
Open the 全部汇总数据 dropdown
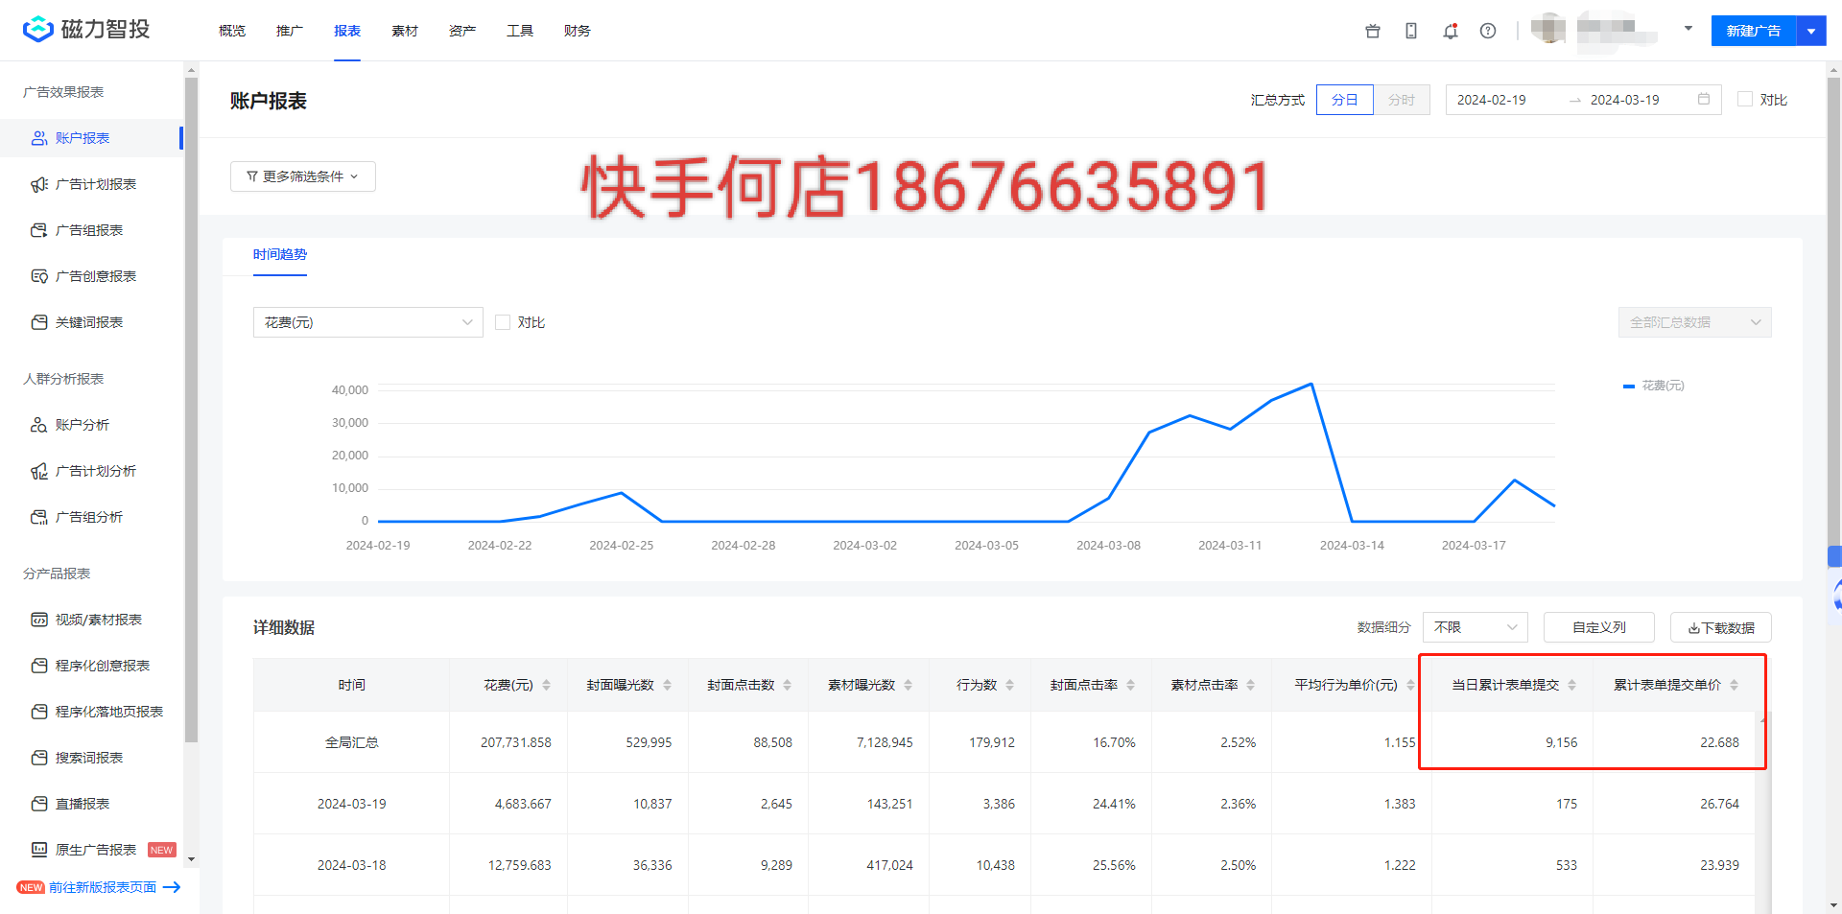(x=1695, y=322)
